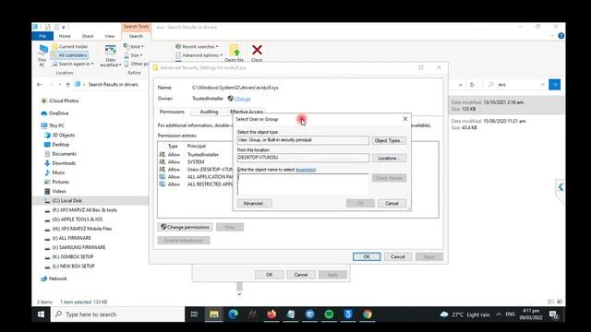Open Downloads in navigation pane
591x332 pixels.
60,163
